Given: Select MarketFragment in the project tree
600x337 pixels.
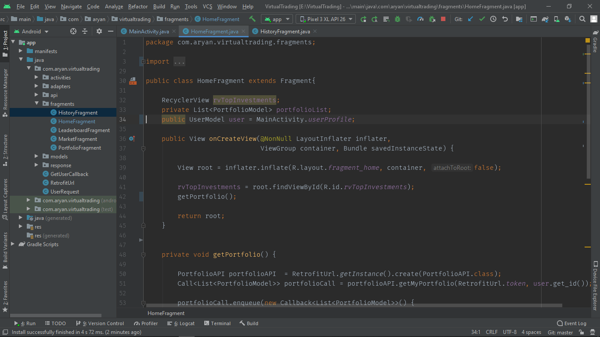Looking at the screenshot, I should [x=78, y=139].
